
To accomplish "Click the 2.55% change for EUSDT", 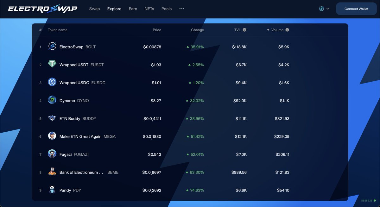I will point(196,65).
